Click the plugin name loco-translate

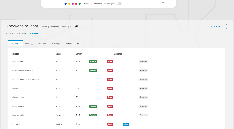18,115
